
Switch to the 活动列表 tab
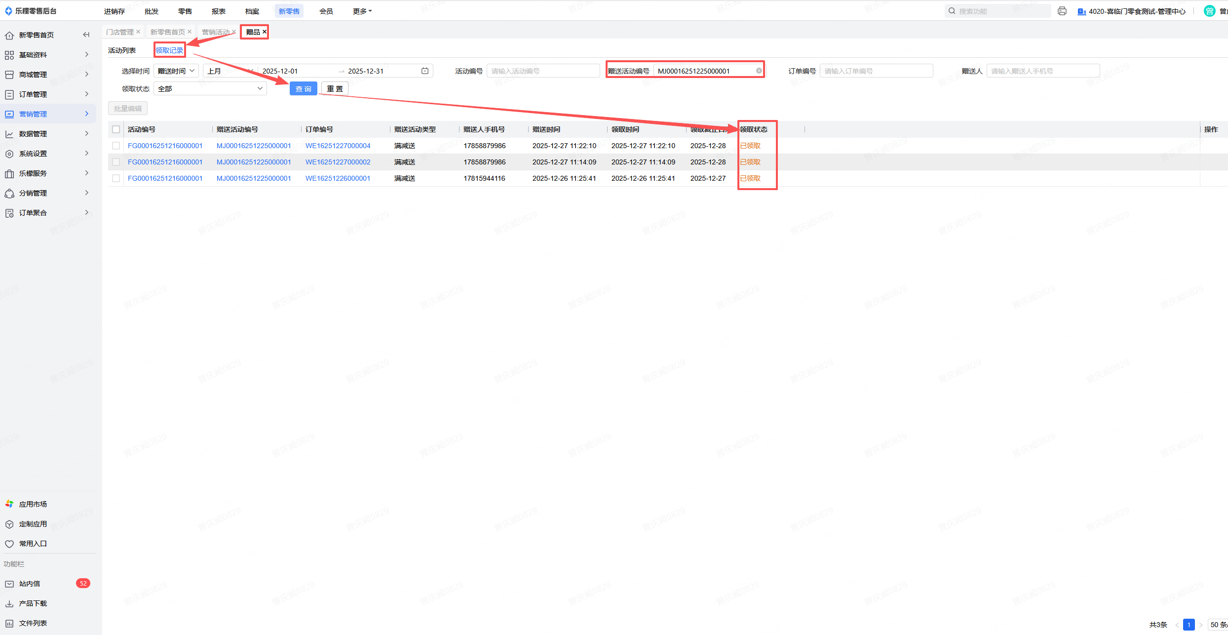pyautogui.click(x=122, y=50)
